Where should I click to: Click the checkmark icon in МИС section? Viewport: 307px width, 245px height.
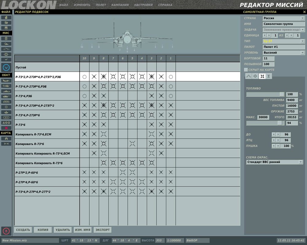tap(6, 59)
